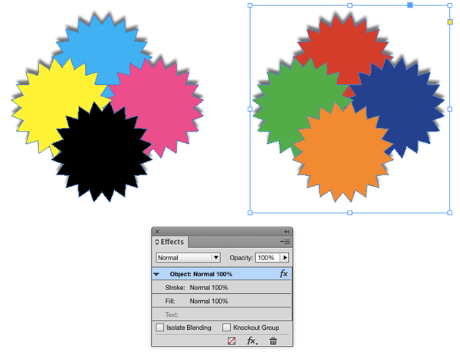Click the solid blue anchored object control
The width and height of the screenshot is (460, 362).
[x=410, y=5]
